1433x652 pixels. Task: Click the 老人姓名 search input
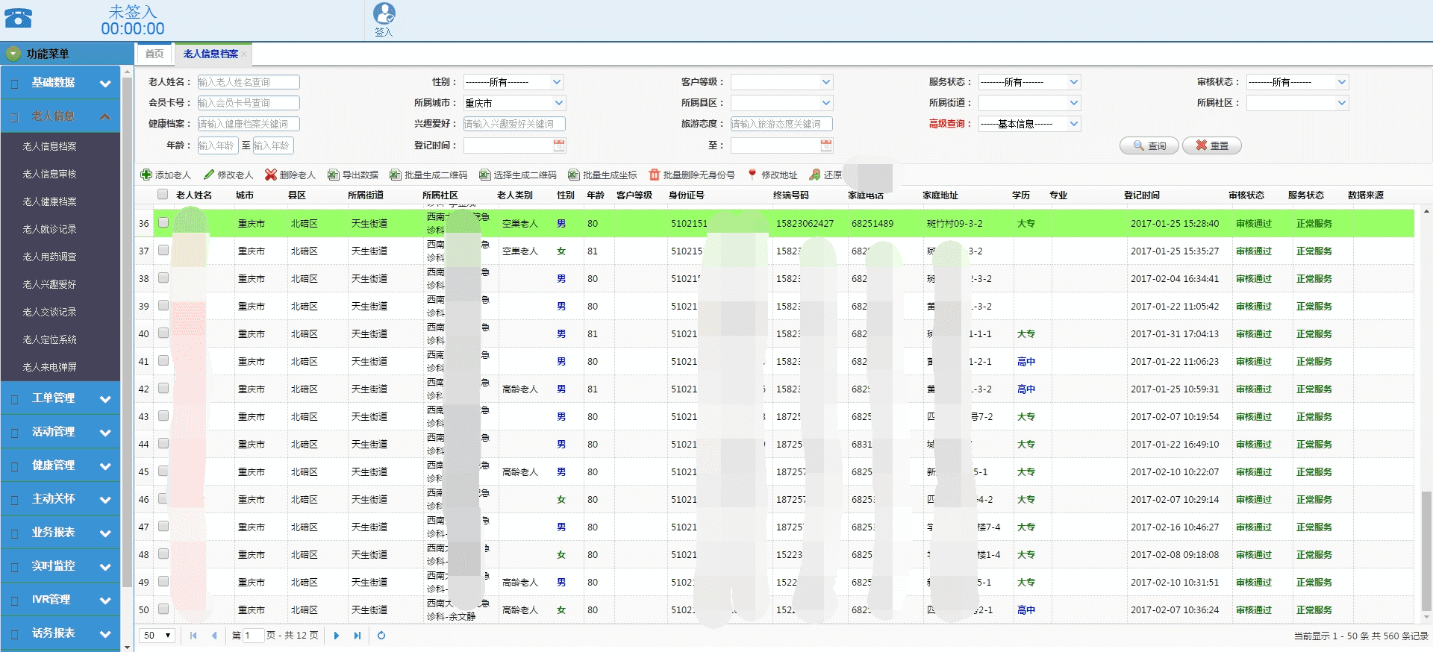[249, 82]
